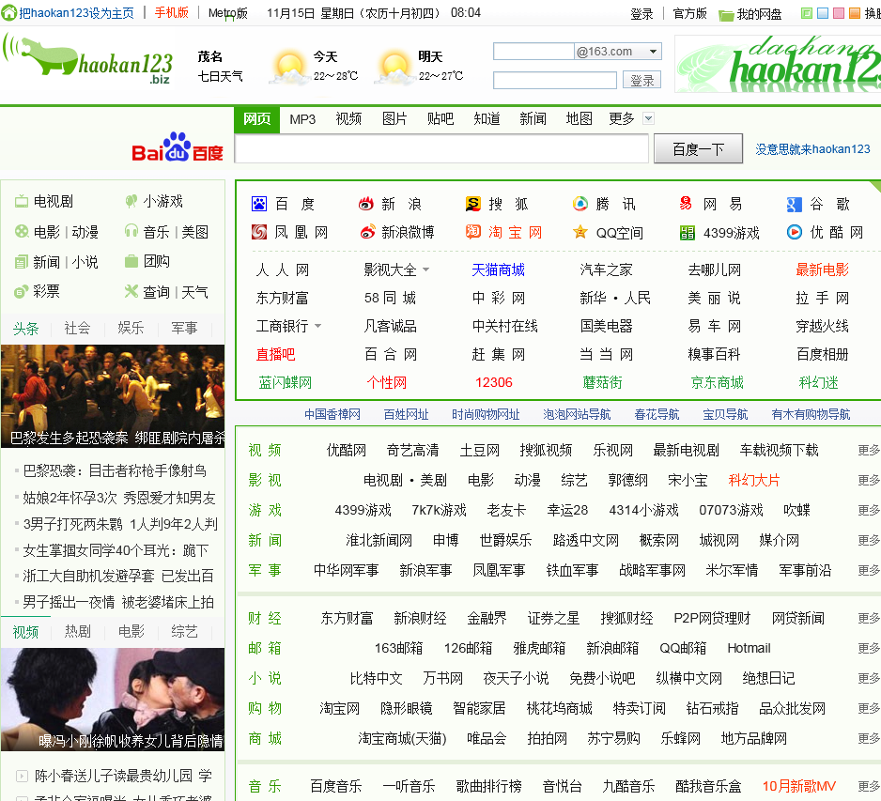881x801 pixels.
Task: Click today's sunny weather icon
Action: click(x=289, y=68)
